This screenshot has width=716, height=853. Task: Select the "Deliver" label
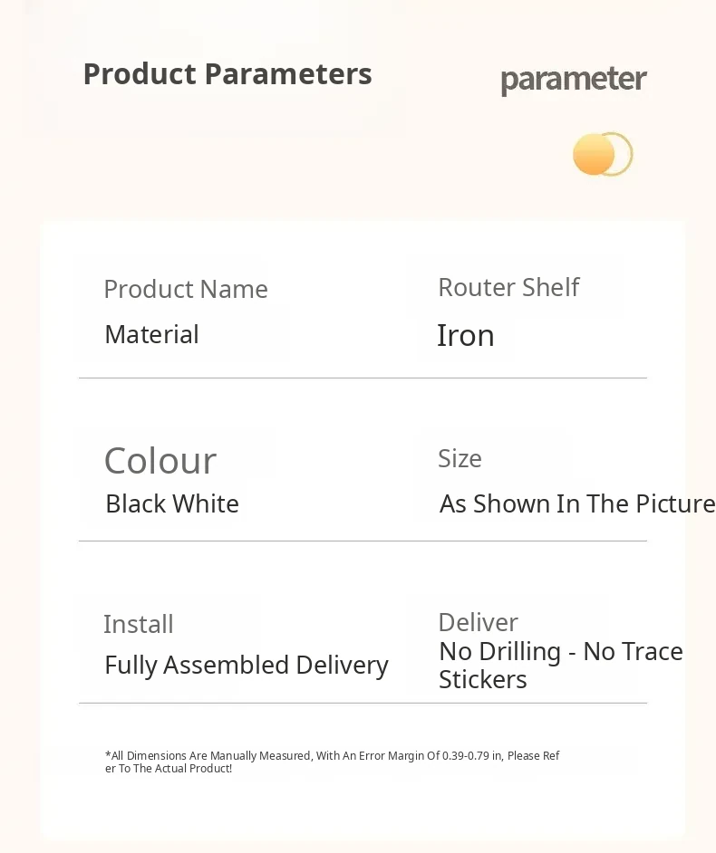coord(478,623)
